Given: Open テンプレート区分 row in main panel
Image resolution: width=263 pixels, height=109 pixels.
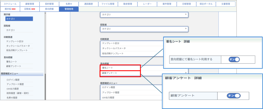Looking at the screenshot, I should tap(111, 43).
